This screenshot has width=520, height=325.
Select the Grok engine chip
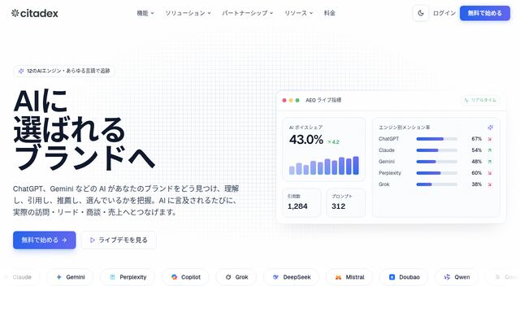coord(236,277)
